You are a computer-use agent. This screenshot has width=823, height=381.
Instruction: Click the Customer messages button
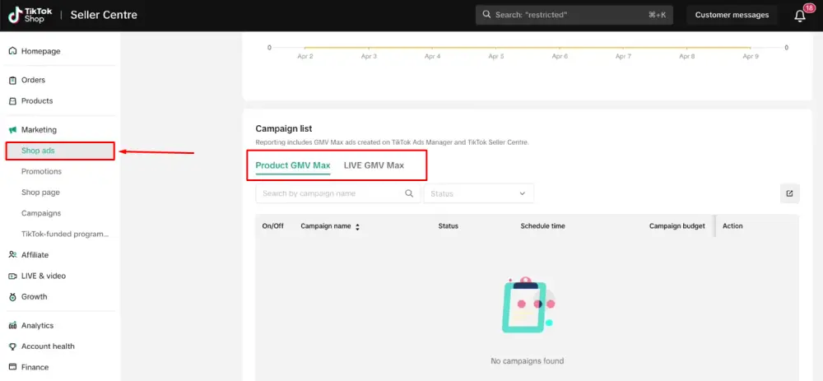point(732,15)
